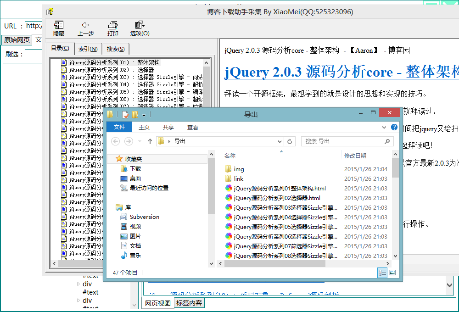Select file jQuery源码分析系列01整体架构.html

click(x=275, y=189)
